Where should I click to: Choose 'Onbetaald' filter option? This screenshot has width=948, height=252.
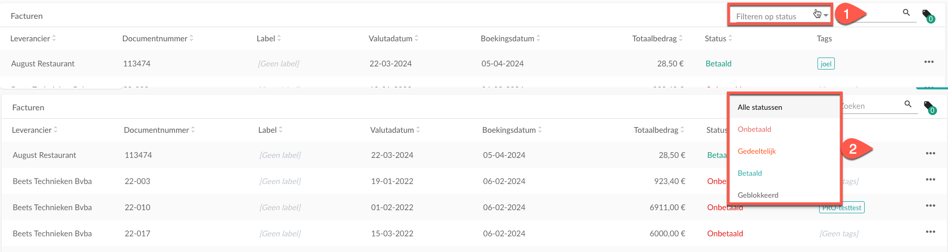click(x=755, y=129)
